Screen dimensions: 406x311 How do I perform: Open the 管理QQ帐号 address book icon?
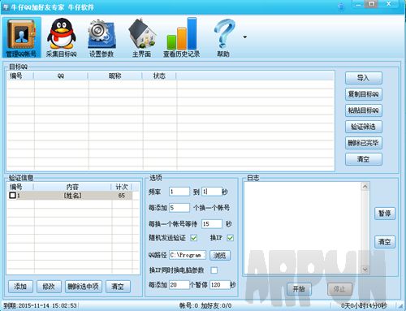21,37
